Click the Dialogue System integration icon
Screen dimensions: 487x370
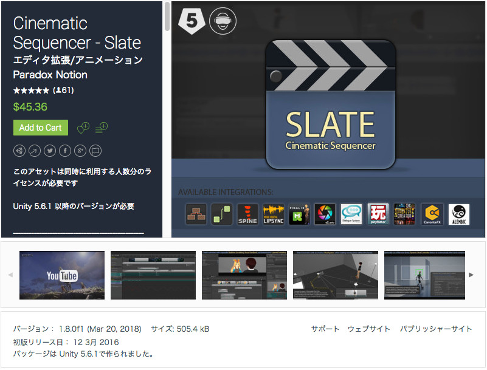(351, 214)
